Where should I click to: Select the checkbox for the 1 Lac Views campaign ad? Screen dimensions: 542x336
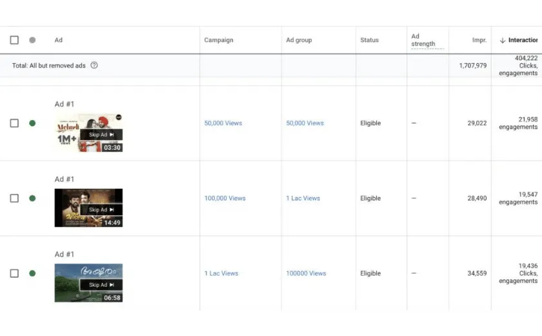pyautogui.click(x=14, y=273)
